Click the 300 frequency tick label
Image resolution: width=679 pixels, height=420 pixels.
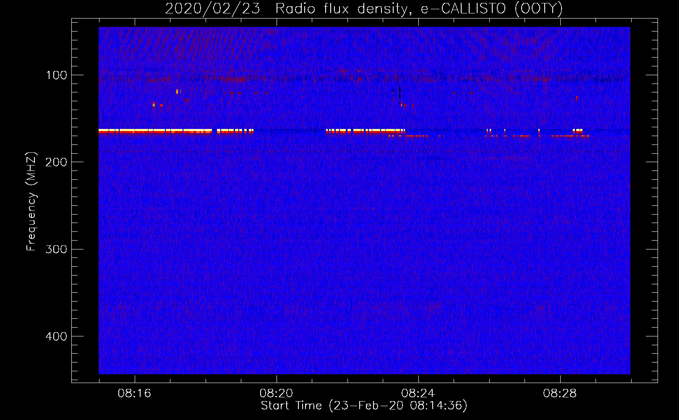[56, 249]
